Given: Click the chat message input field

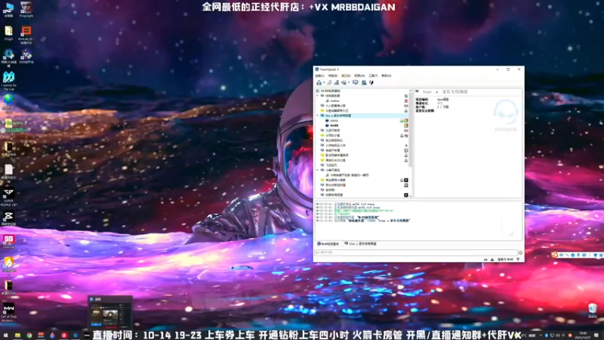Looking at the screenshot, I should click(x=416, y=252).
